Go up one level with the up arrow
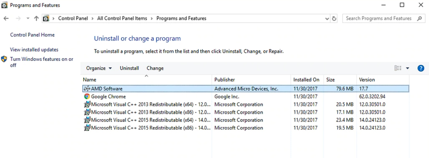This screenshot has height=158, width=429. (x=36, y=18)
